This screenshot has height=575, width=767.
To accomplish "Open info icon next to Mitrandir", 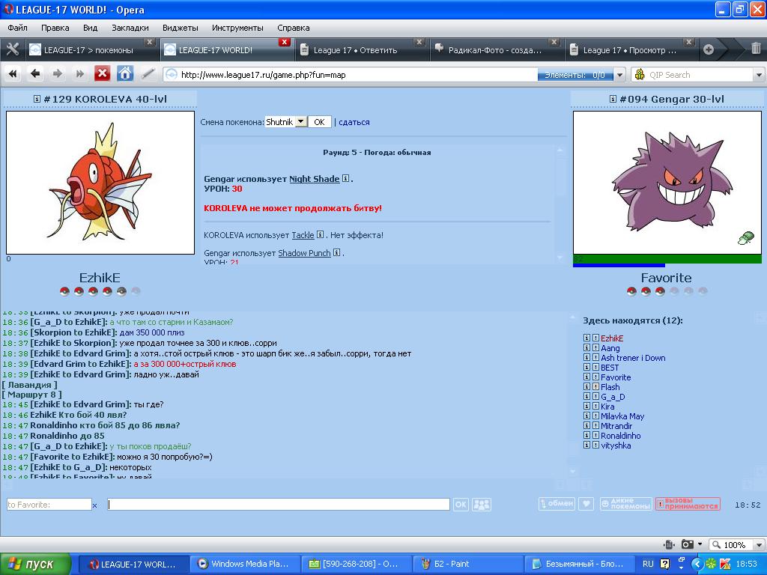I will (x=587, y=426).
